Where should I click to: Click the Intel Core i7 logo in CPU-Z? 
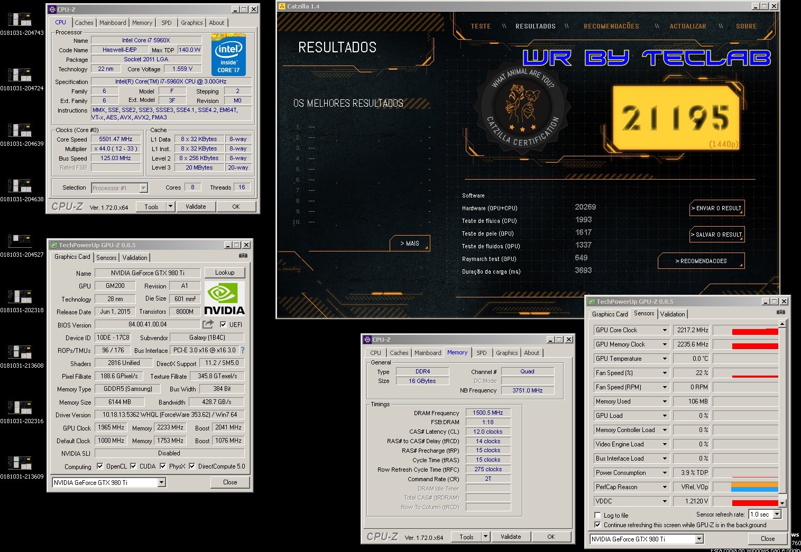[228, 55]
